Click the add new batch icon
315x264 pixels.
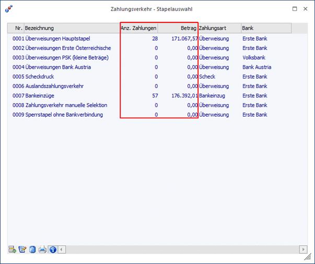(x=12, y=249)
